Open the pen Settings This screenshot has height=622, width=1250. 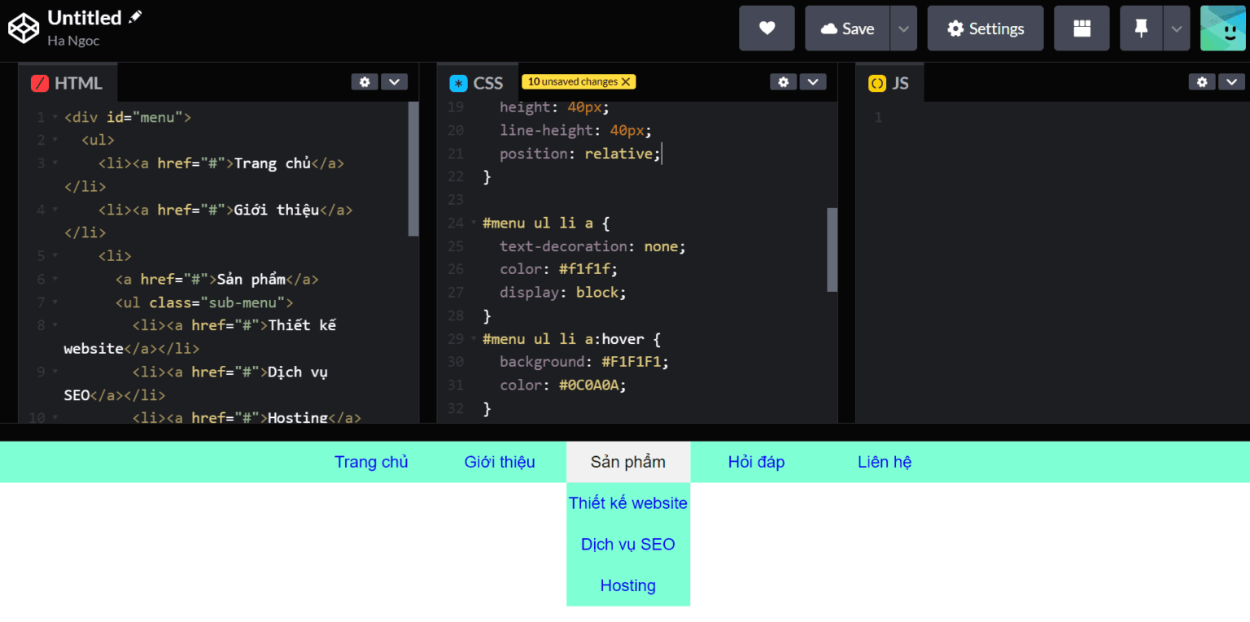(x=986, y=28)
